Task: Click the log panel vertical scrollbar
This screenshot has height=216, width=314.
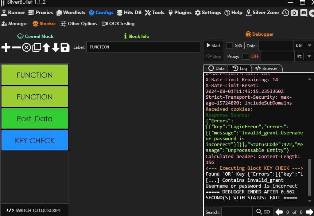Action: coord(310,177)
